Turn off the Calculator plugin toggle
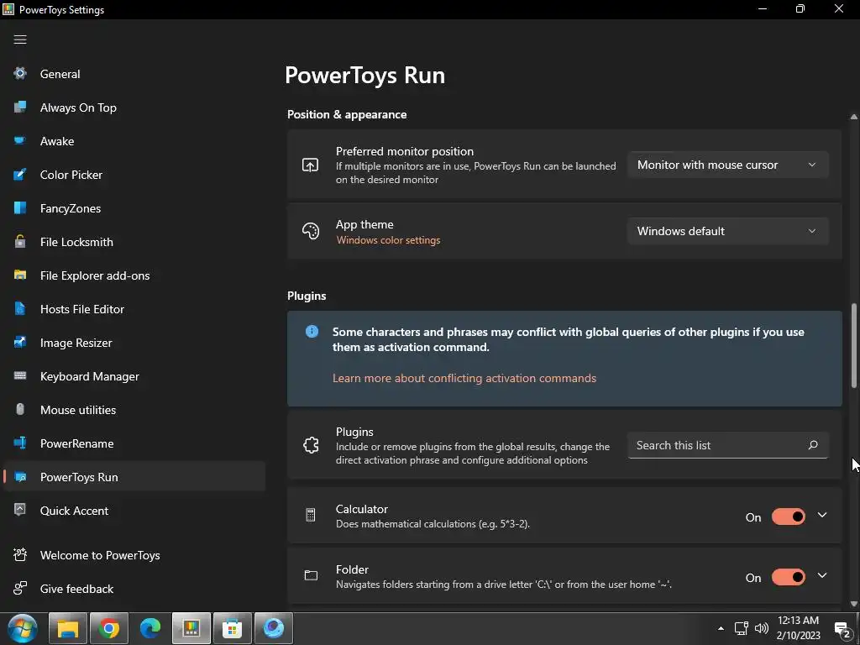 click(788, 517)
